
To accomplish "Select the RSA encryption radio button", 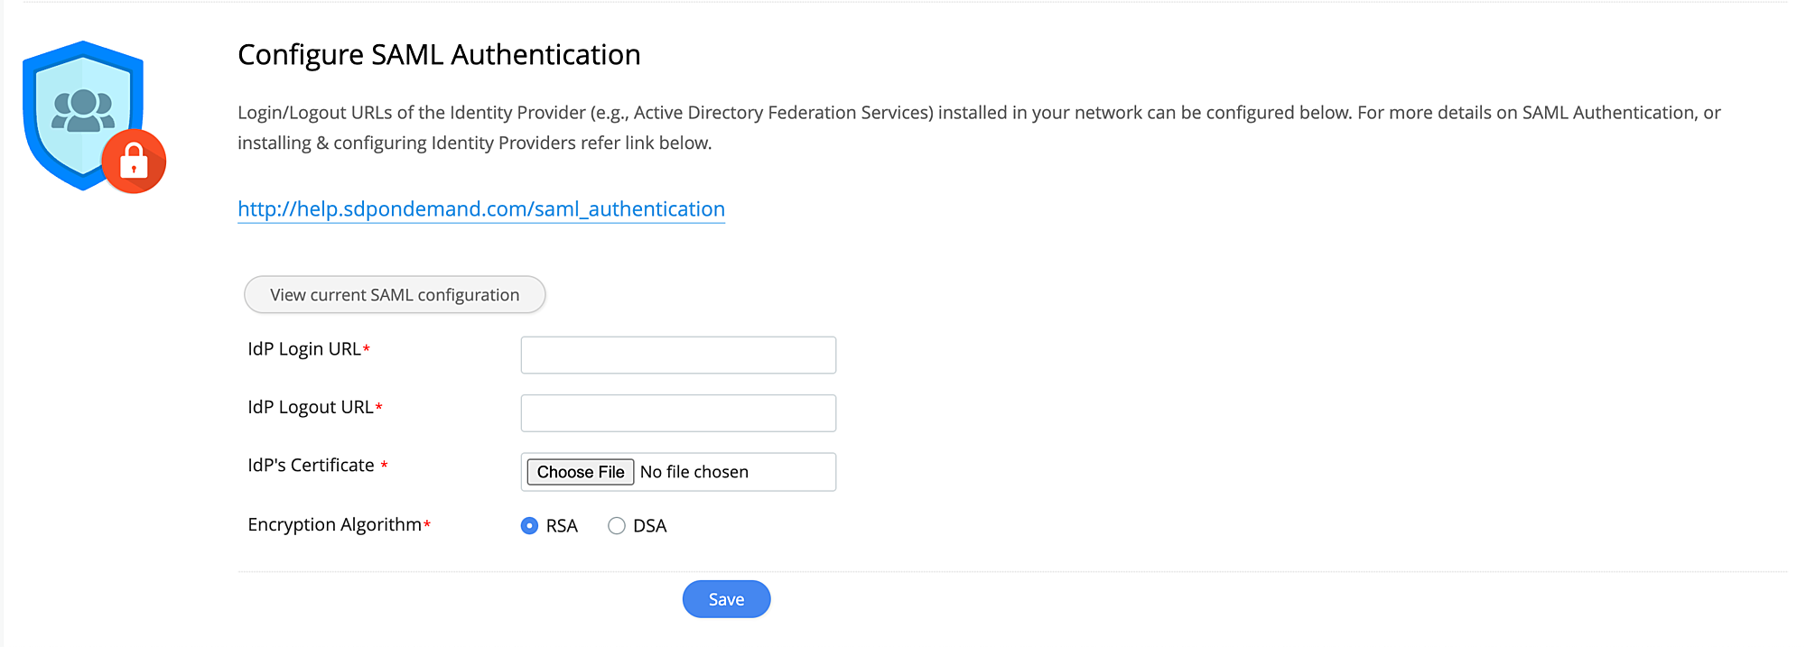I will (x=530, y=526).
